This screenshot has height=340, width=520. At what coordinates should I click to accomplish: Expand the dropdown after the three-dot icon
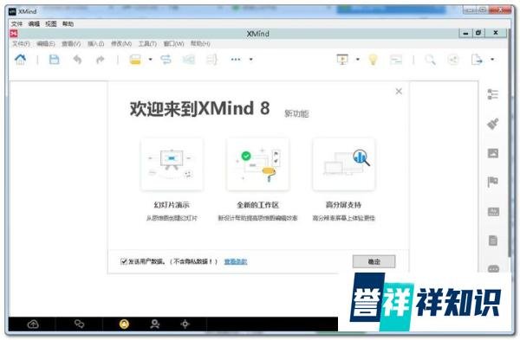click(251, 60)
